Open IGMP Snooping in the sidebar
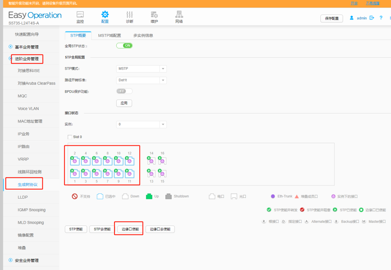Screen dimensions: 391x270 (31, 210)
